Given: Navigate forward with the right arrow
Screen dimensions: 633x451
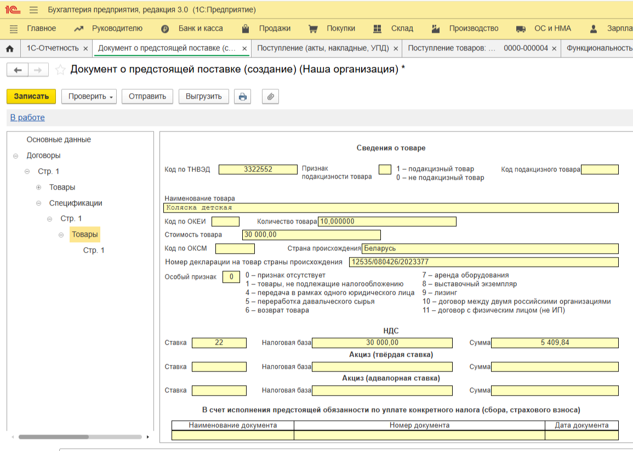Looking at the screenshot, I should (38, 70).
